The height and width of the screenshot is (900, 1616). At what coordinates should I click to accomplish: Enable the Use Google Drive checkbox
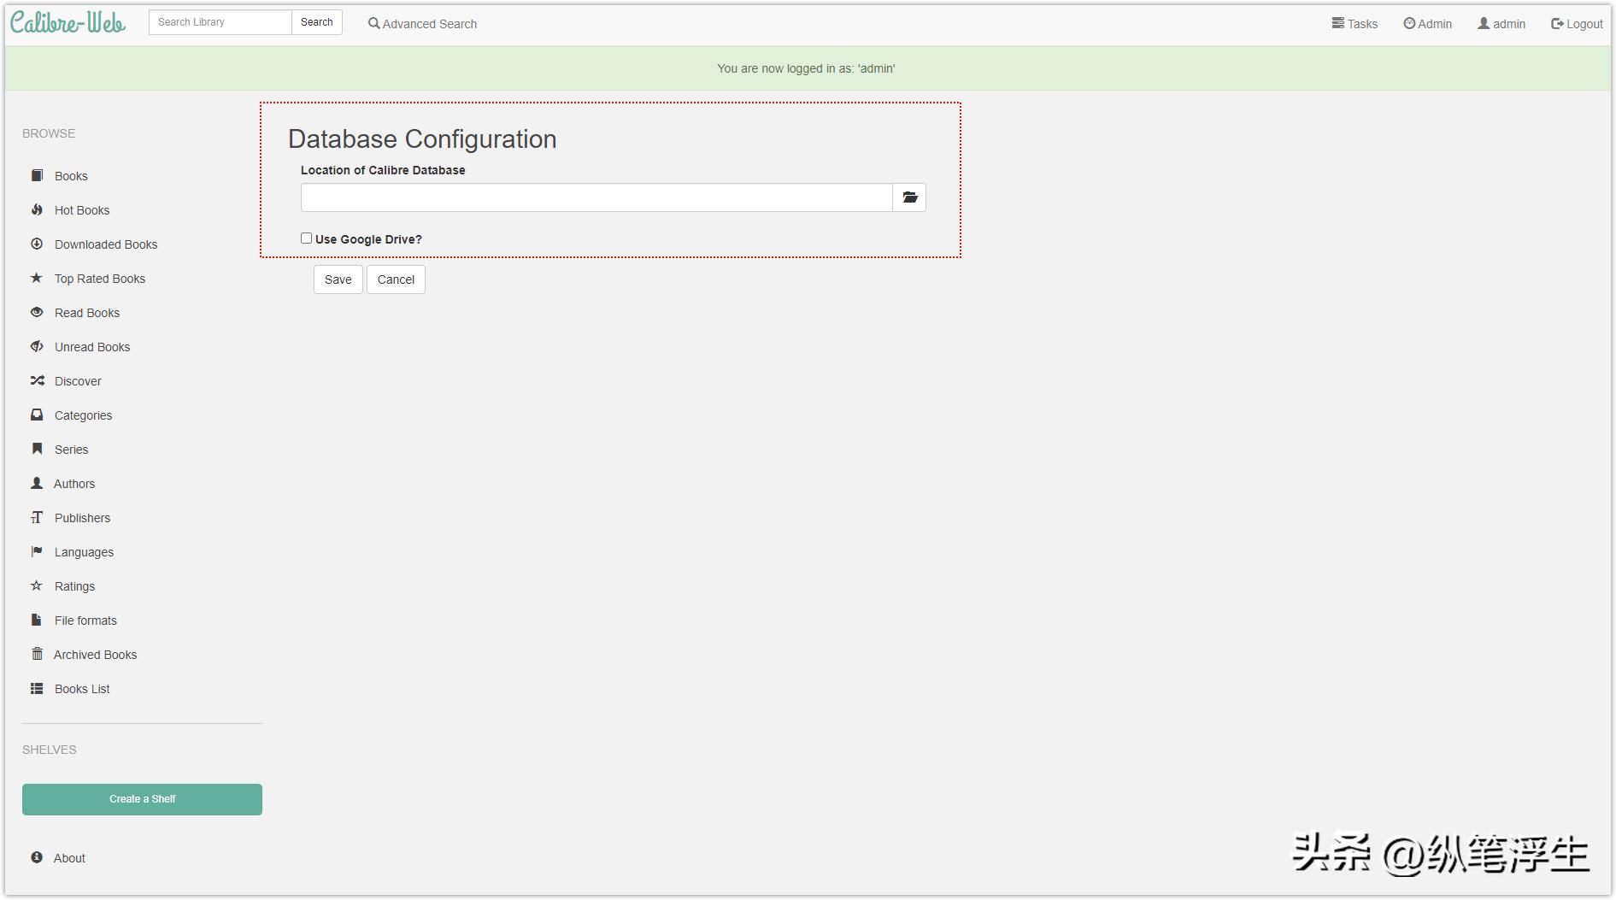(x=306, y=238)
